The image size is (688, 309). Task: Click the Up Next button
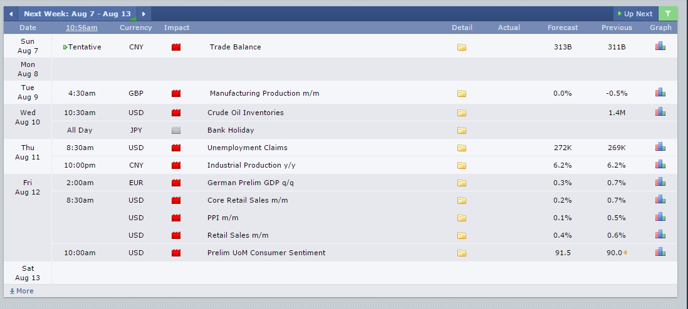pos(635,14)
